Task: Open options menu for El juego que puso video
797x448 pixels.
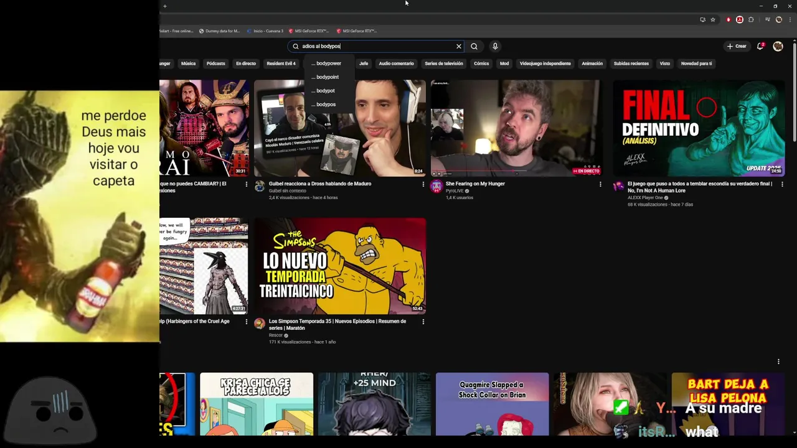Action: click(782, 184)
